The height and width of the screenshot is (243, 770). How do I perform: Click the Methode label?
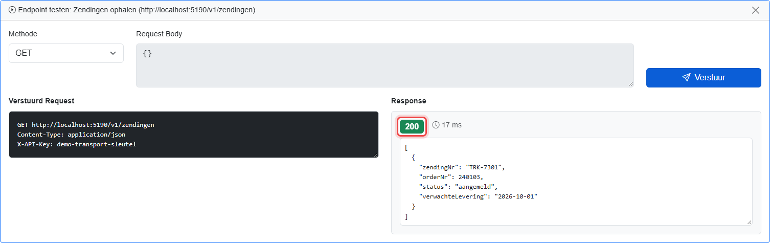click(23, 34)
